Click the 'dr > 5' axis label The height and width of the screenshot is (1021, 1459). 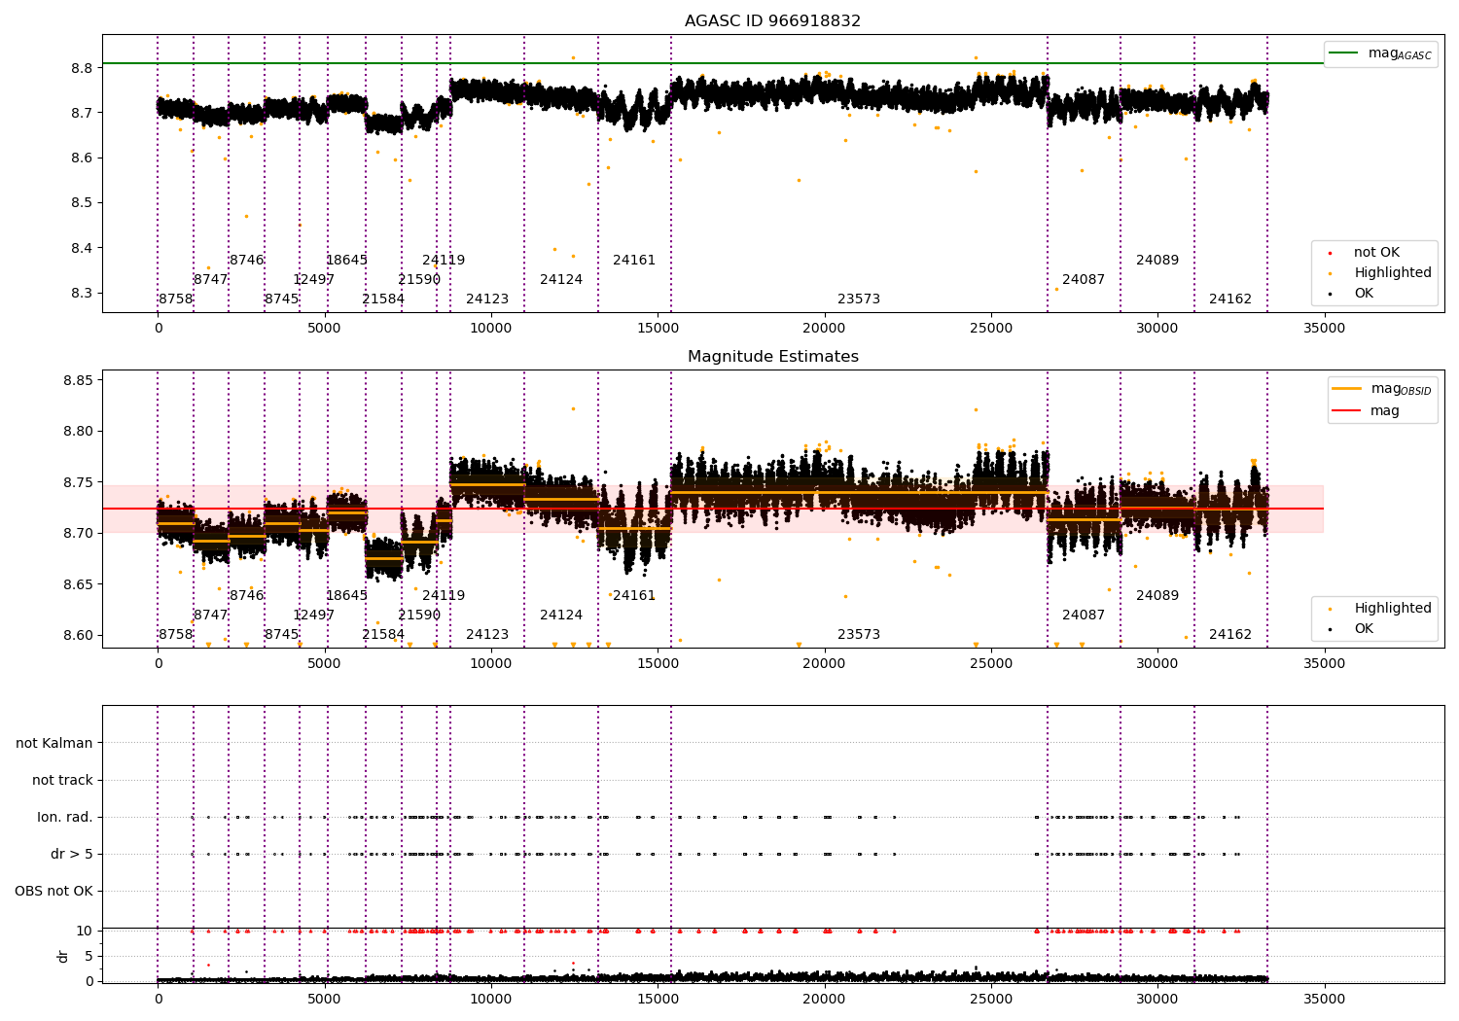(x=72, y=854)
